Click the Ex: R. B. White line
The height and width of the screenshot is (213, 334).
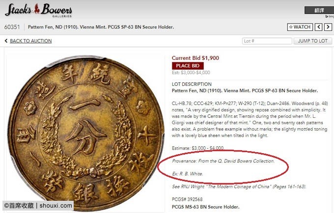[188, 174]
